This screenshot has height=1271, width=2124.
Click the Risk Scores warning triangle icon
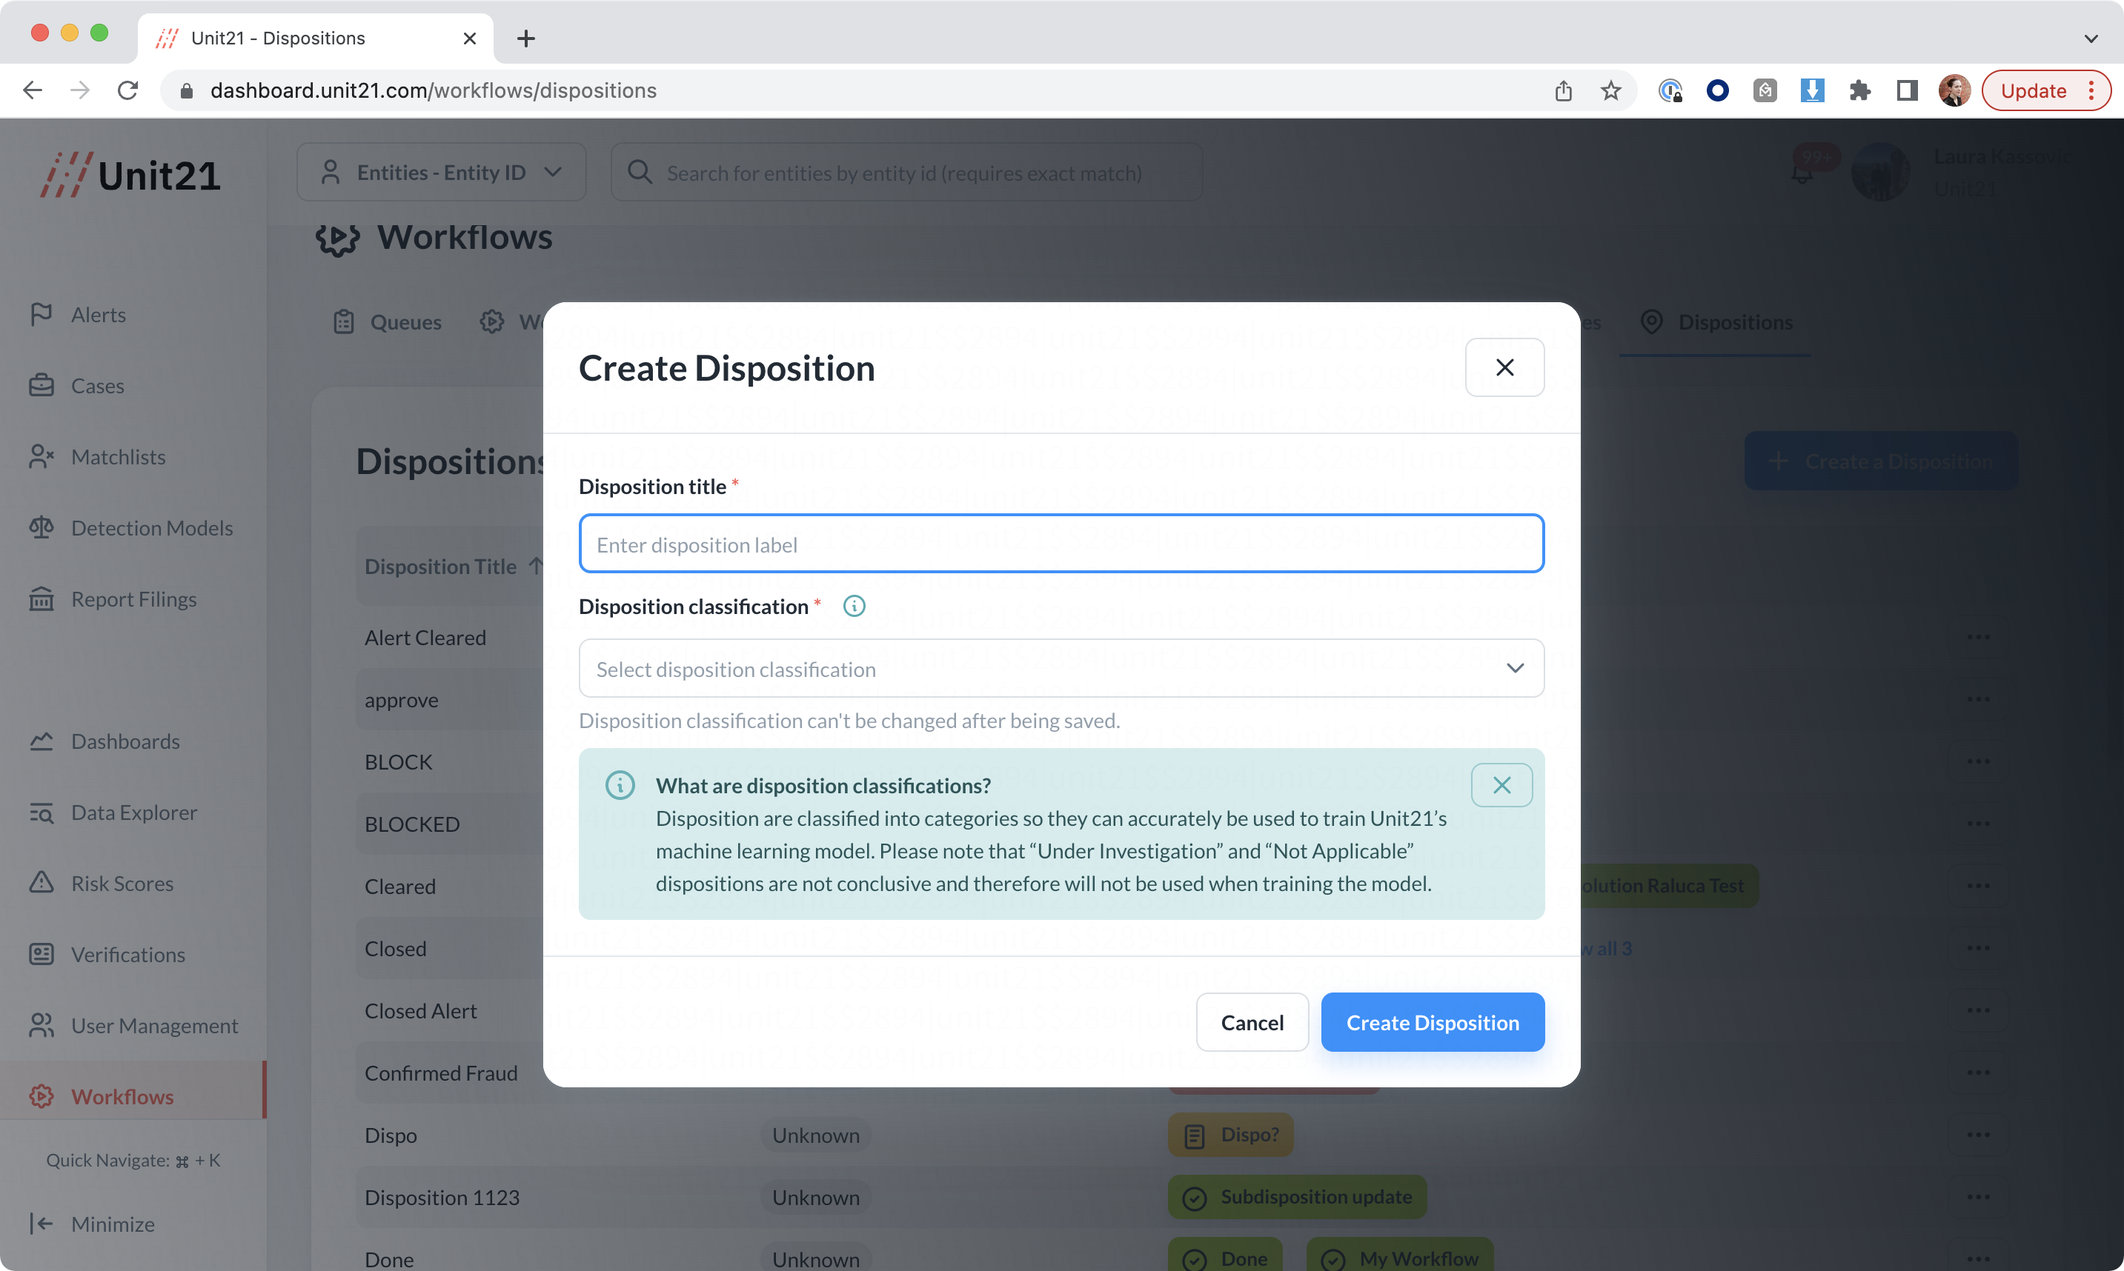pyautogui.click(x=41, y=883)
